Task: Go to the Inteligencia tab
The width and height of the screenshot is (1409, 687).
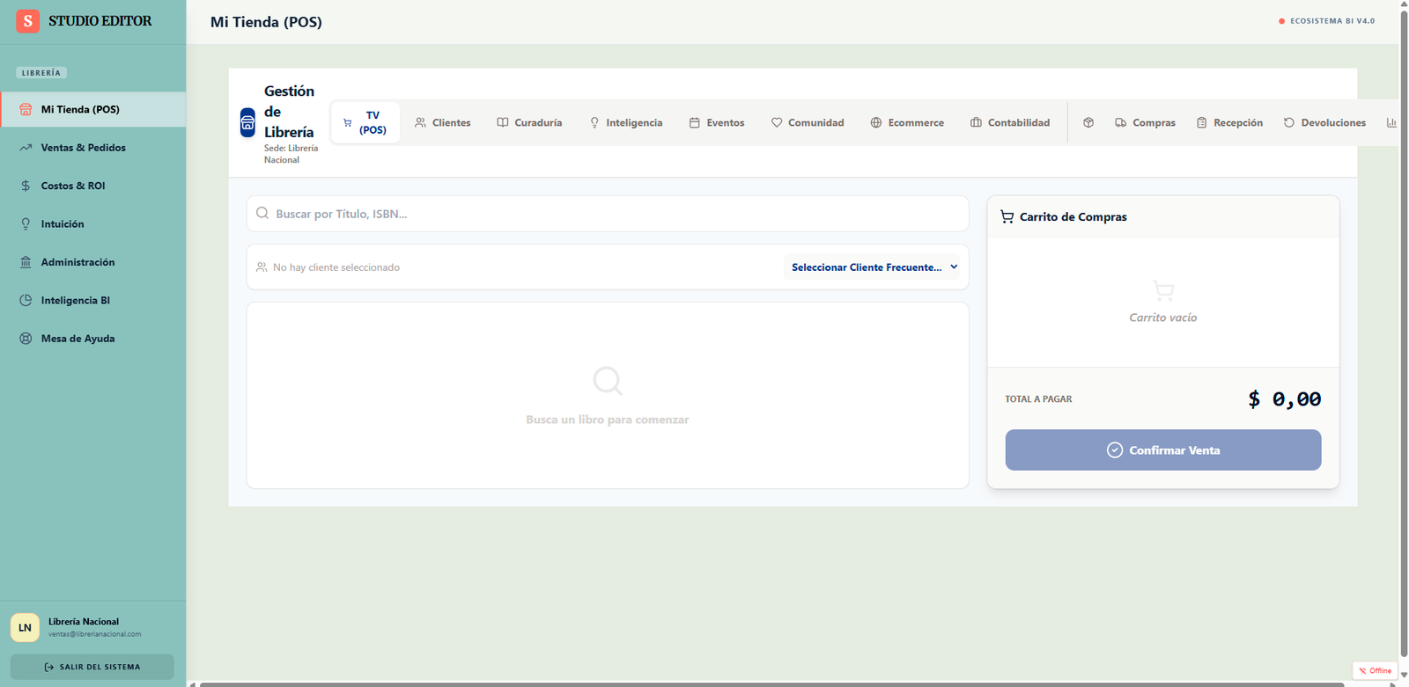Action: coord(626,122)
